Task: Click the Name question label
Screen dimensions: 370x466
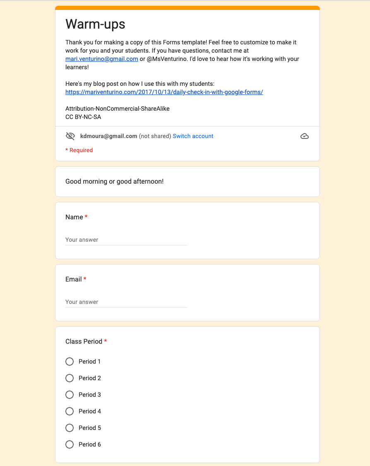Action: click(x=74, y=217)
